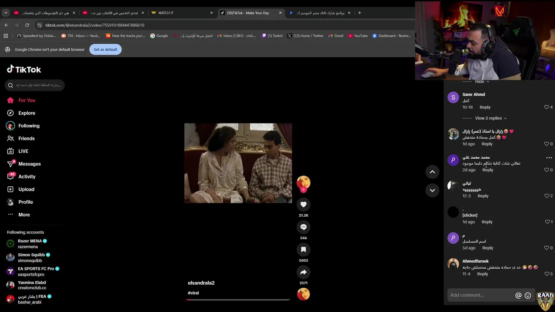Reply to محمد محمد علي's comment
This screenshot has height=312, width=555.
[488, 170]
